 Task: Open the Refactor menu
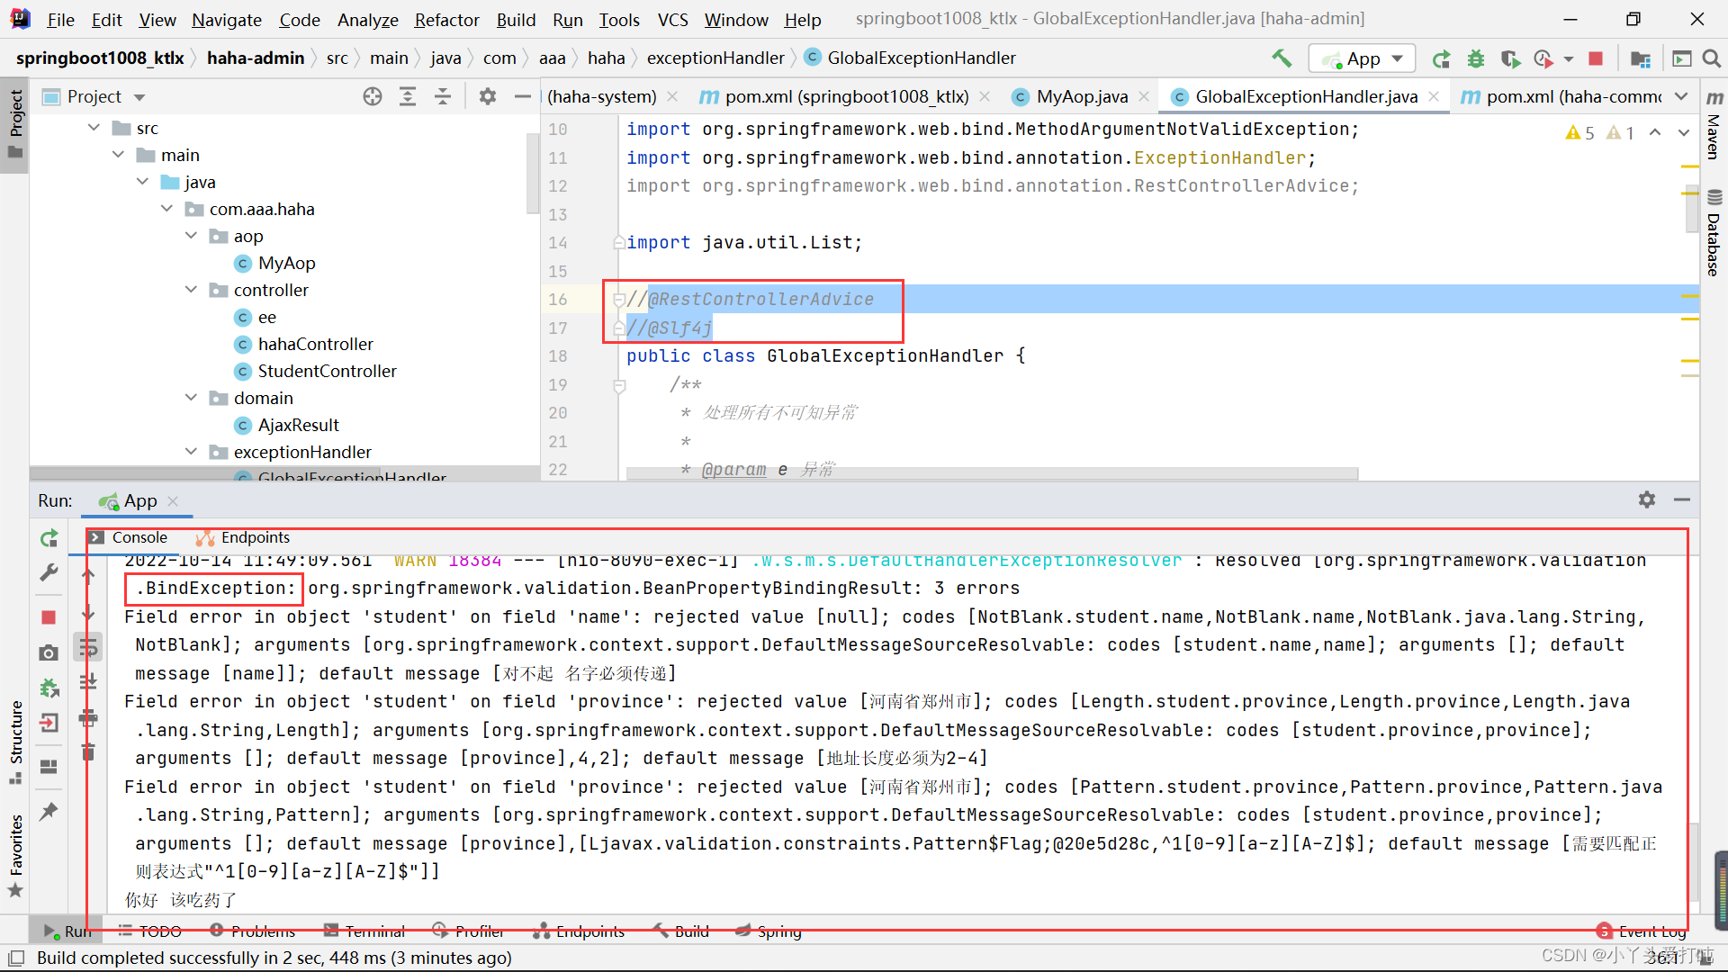tap(446, 20)
